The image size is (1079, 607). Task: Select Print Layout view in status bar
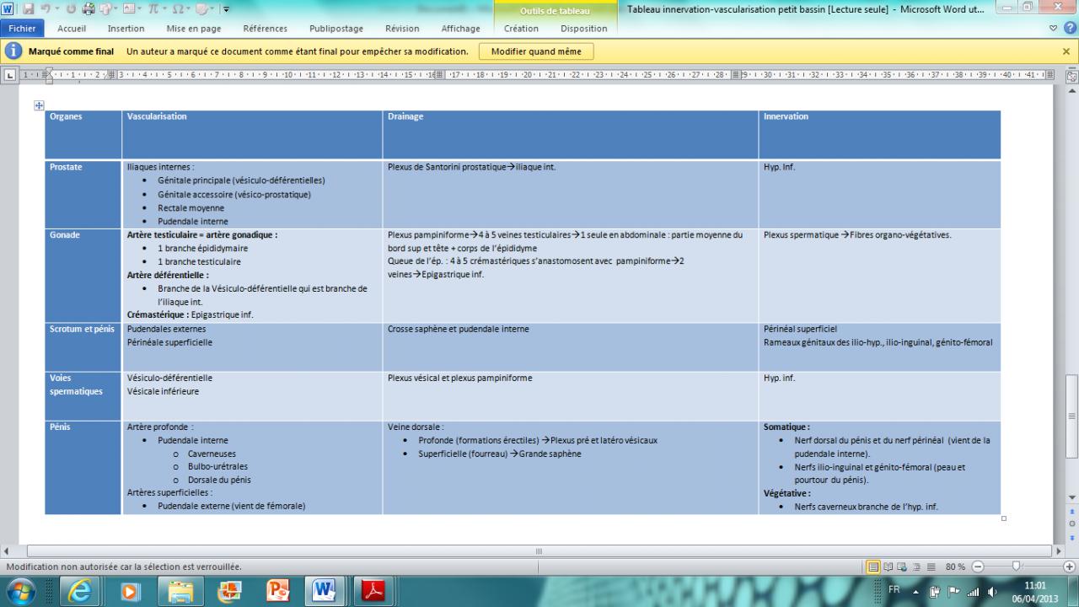pyautogui.click(x=873, y=567)
